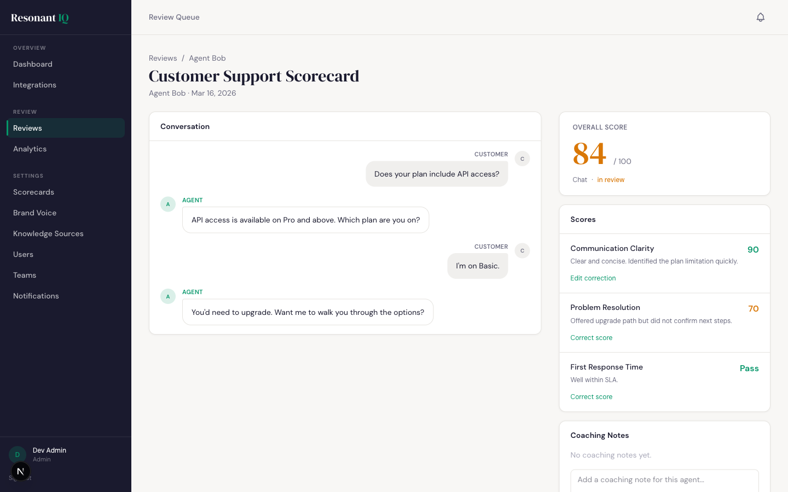Click the notification bell icon
This screenshot has height=492, width=788.
point(760,17)
